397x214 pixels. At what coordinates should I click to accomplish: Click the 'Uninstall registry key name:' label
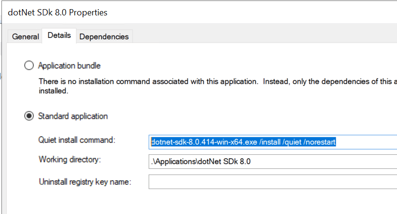[x=85, y=182]
